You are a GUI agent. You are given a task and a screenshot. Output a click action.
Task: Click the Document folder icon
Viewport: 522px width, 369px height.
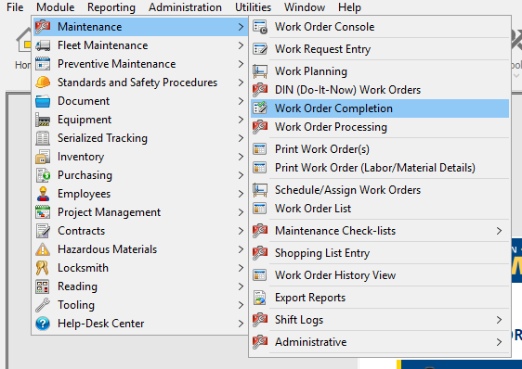43,101
